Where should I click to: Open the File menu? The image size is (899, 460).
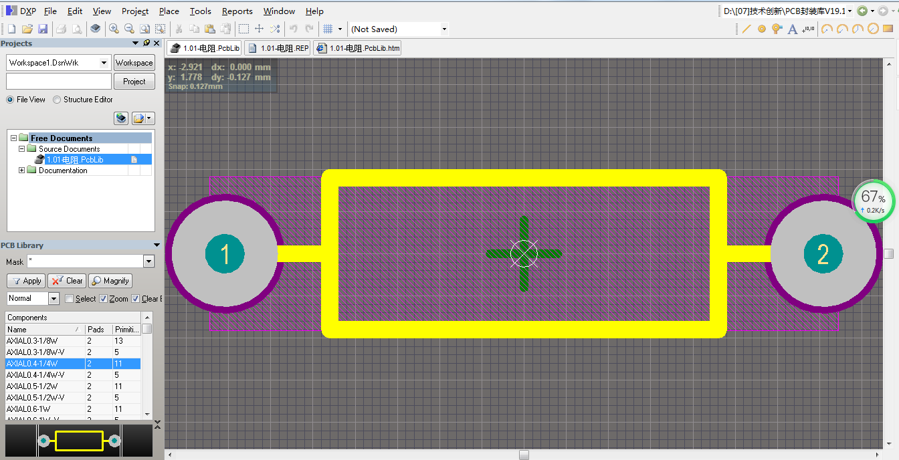tap(50, 11)
